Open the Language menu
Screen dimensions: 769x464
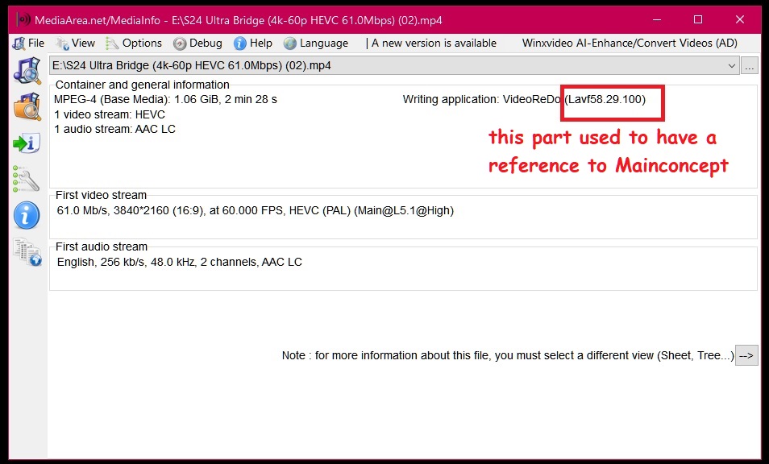pos(316,43)
